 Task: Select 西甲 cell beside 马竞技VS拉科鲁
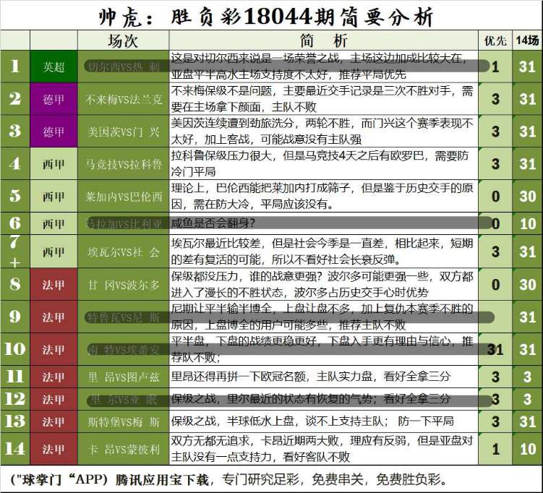point(54,163)
